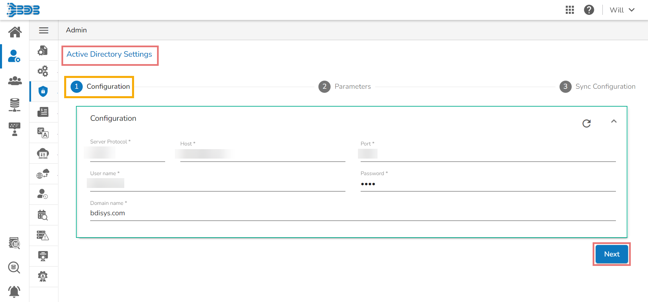Open the gear badge icon
648x302 pixels.
43,277
